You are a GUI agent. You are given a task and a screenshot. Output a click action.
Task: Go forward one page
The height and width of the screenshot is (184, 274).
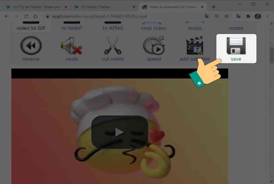tap(16, 16)
